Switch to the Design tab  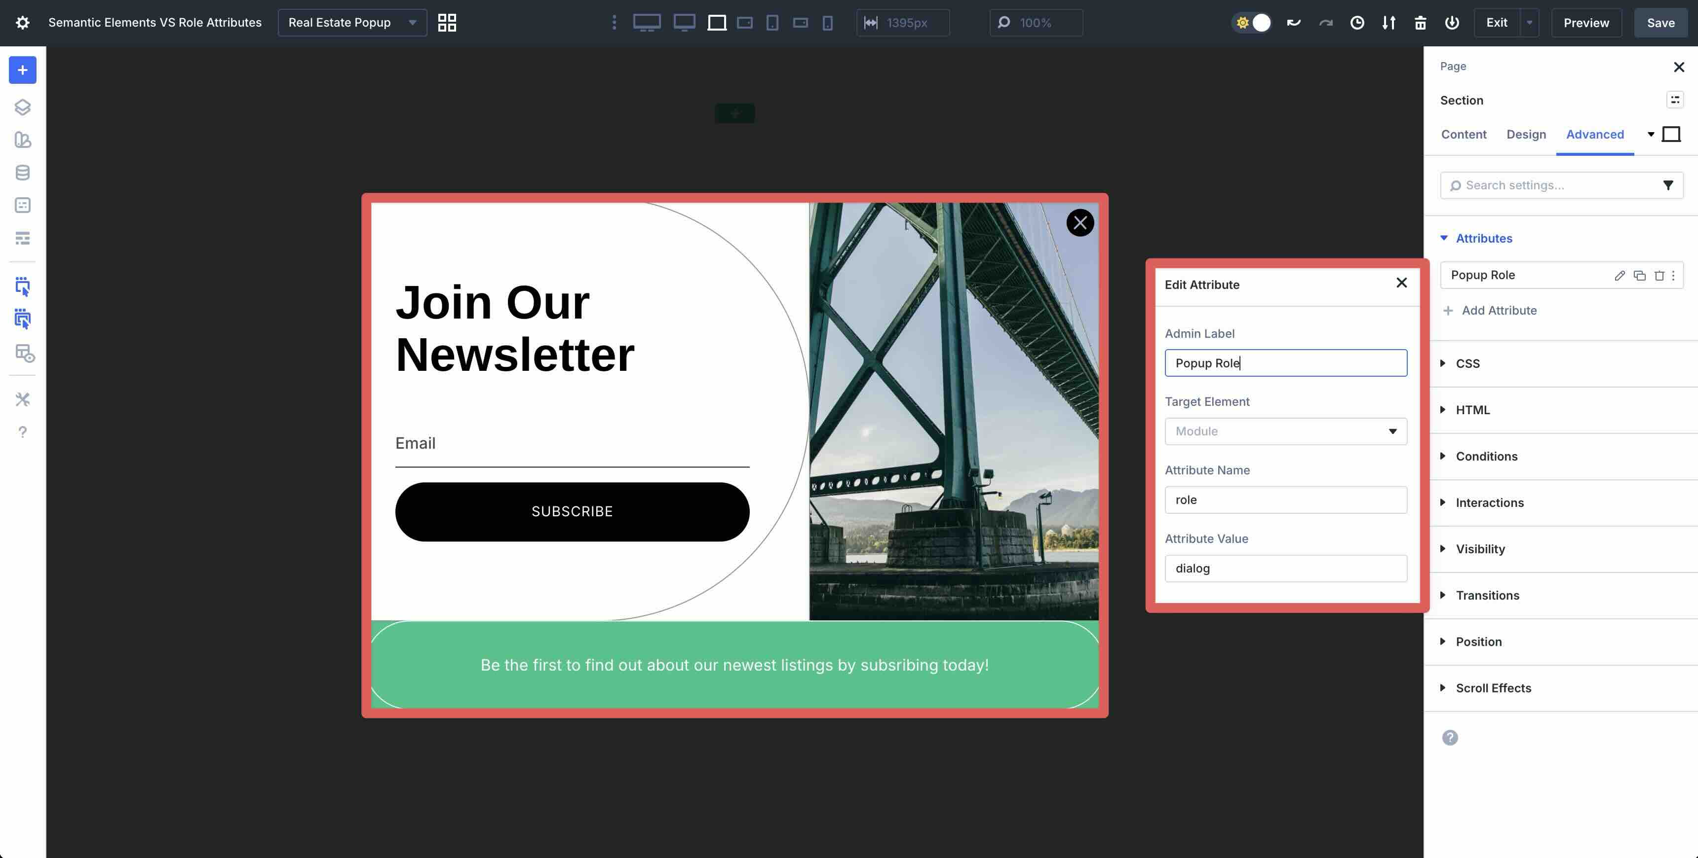(x=1525, y=134)
